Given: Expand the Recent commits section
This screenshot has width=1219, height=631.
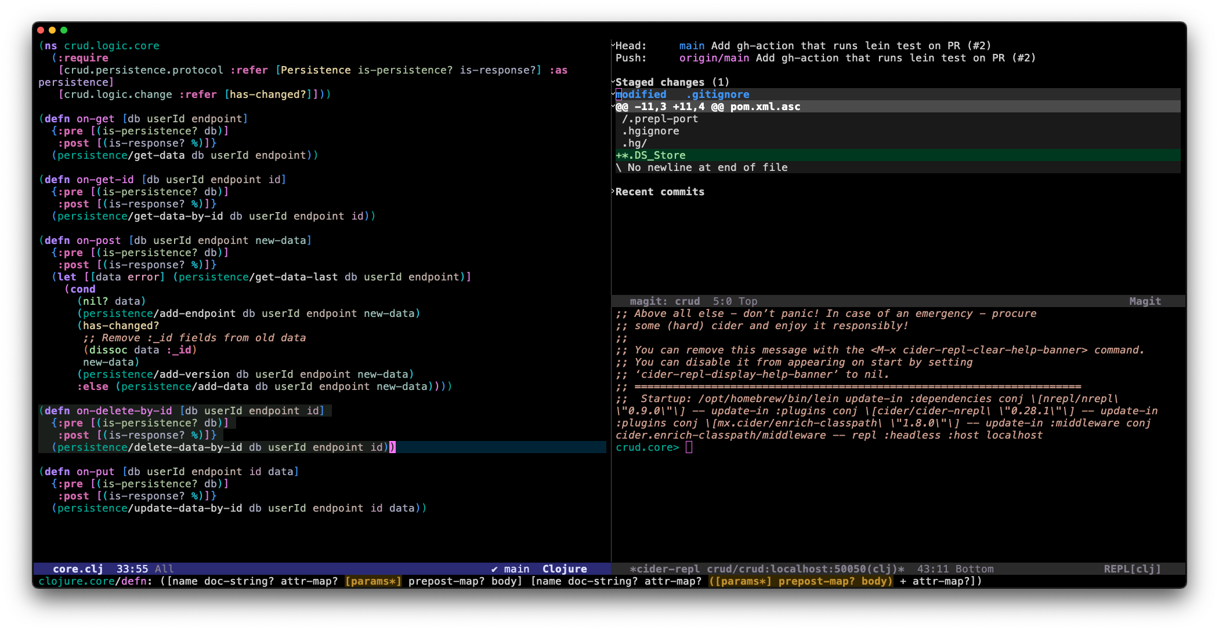Looking at the screenshot, I should pos(613,191).
